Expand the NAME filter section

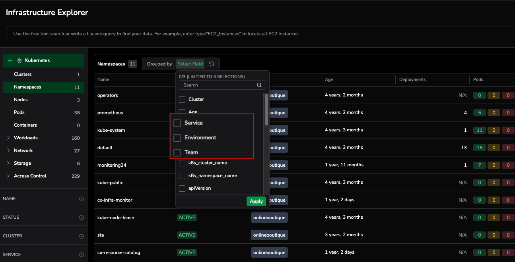pos(82,199)
